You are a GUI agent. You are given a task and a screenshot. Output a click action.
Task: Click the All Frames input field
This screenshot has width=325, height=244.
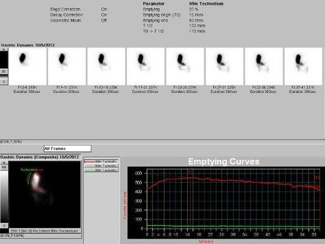(68, 149)
